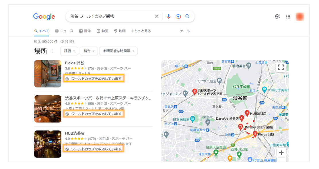Clear the search box with X
The height and width of the screenshot is (169, 319).
(157, 16)
